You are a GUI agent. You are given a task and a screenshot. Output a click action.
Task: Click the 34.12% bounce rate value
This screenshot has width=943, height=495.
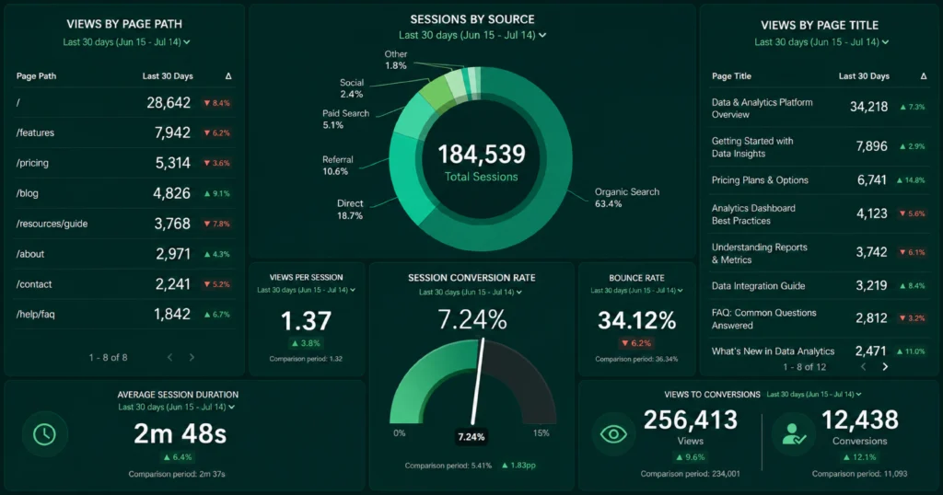(x=637, y=321)
